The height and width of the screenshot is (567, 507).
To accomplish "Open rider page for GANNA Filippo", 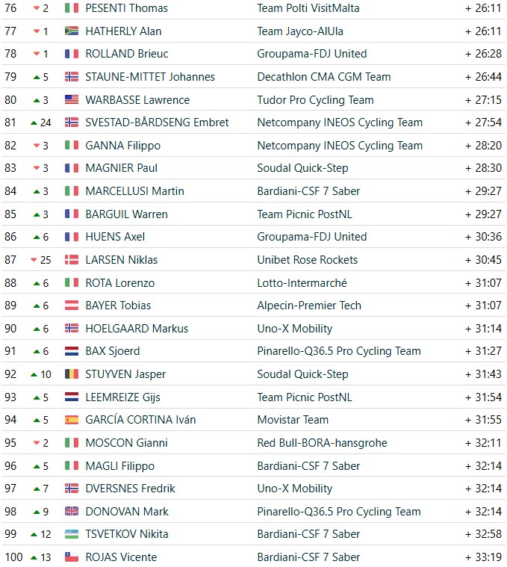I will pyautogui.click(x=123, y=146).
